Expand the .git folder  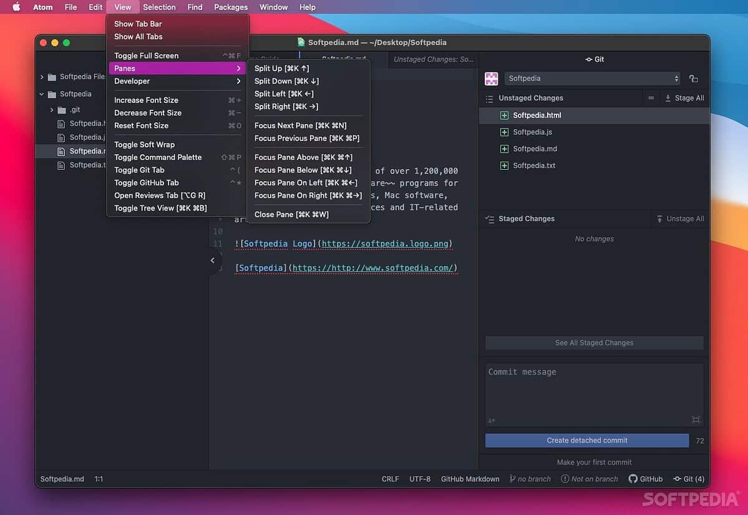click(x=51, y=109)
